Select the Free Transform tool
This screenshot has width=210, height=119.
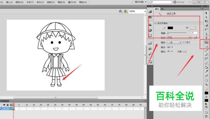point(206,21)
